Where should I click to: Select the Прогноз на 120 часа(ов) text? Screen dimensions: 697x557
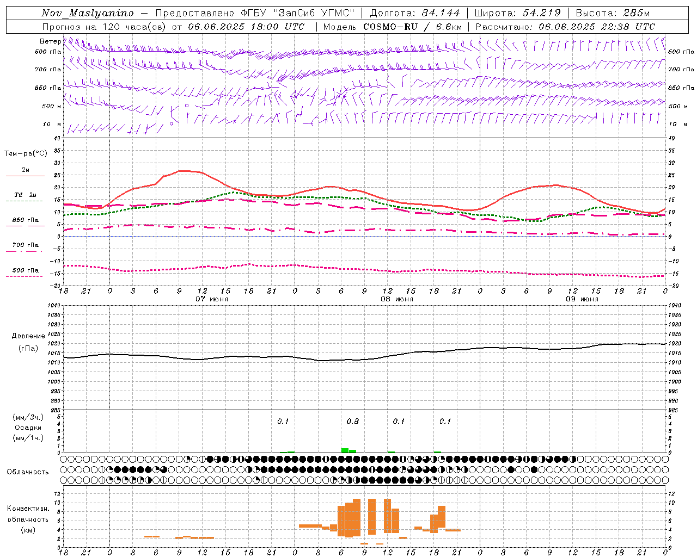coord(105,27)
